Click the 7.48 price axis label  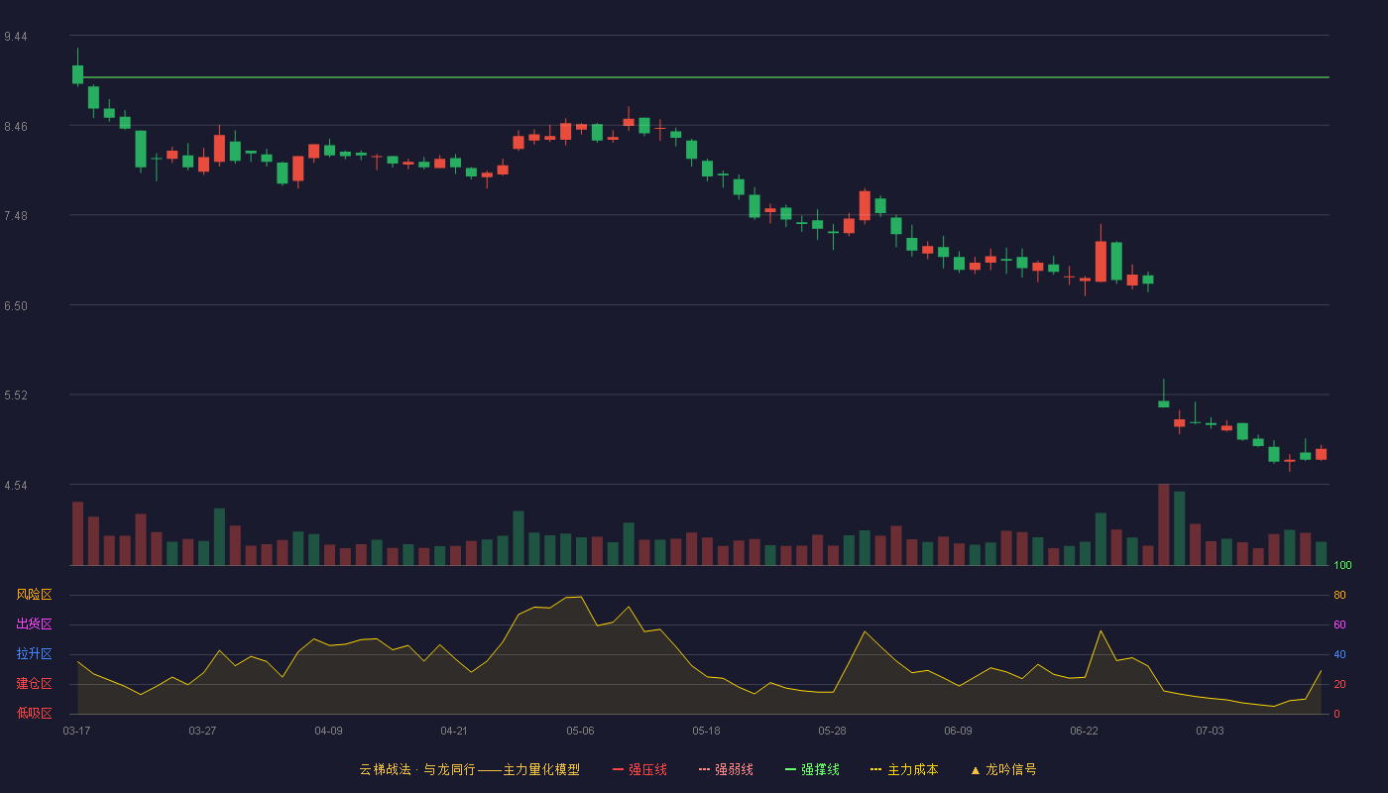click(16, 216)
